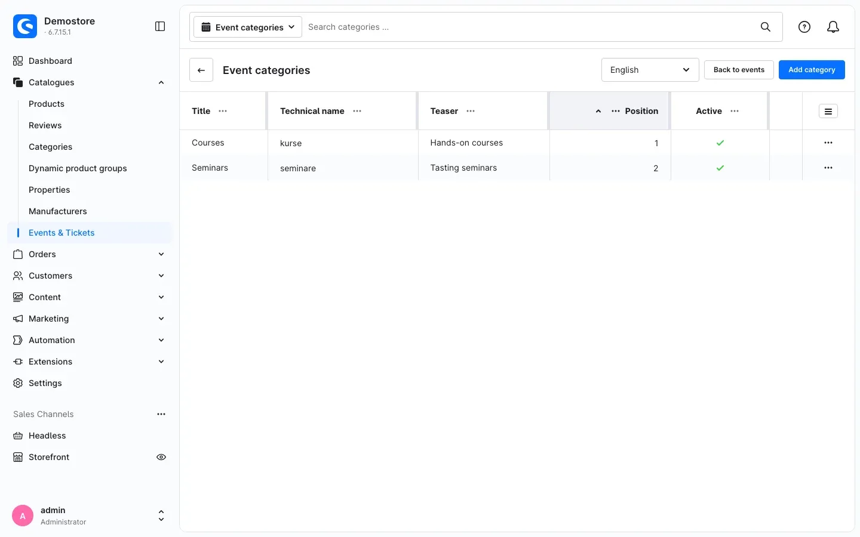The height and width of the screenshot is (537, 860).
Task: Expand the Orders menu section
Action: pyautogui.click(x=161, y=254)
